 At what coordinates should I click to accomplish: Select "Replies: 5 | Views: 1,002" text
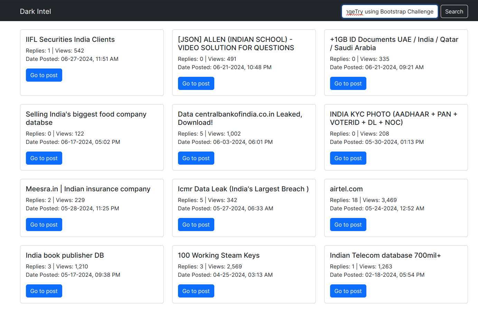(209, 134)
